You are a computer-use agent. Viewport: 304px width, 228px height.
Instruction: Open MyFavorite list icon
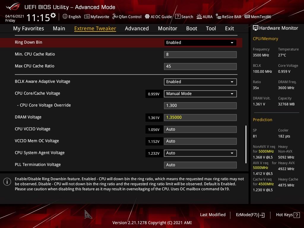pyautogui.click(x=87, y=17)
